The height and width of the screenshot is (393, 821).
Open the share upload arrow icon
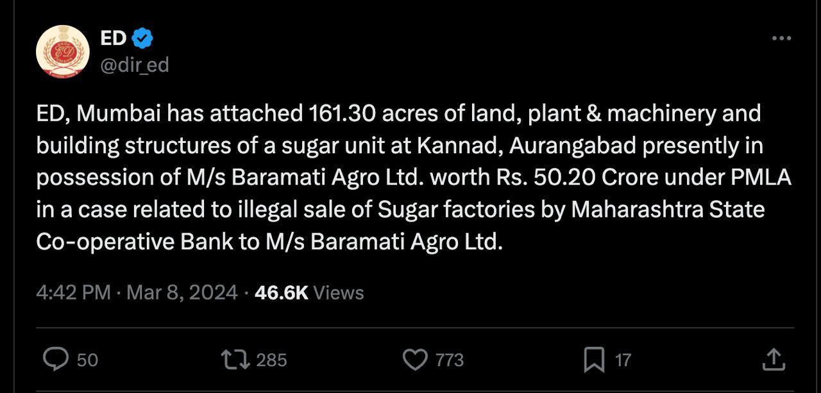point(774,359)
